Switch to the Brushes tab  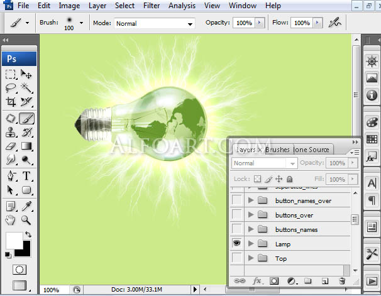tap(277, 150)
